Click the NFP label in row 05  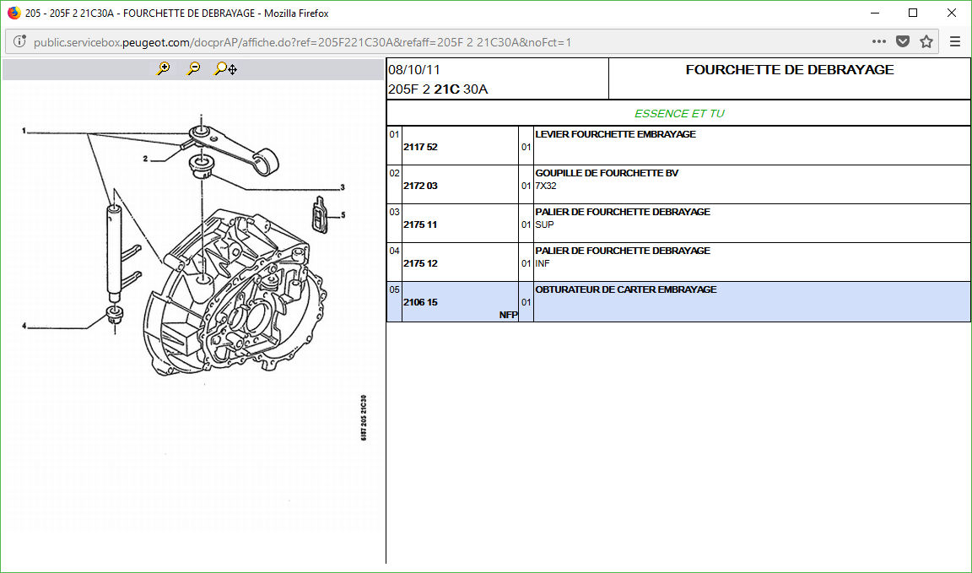(508, 315)
